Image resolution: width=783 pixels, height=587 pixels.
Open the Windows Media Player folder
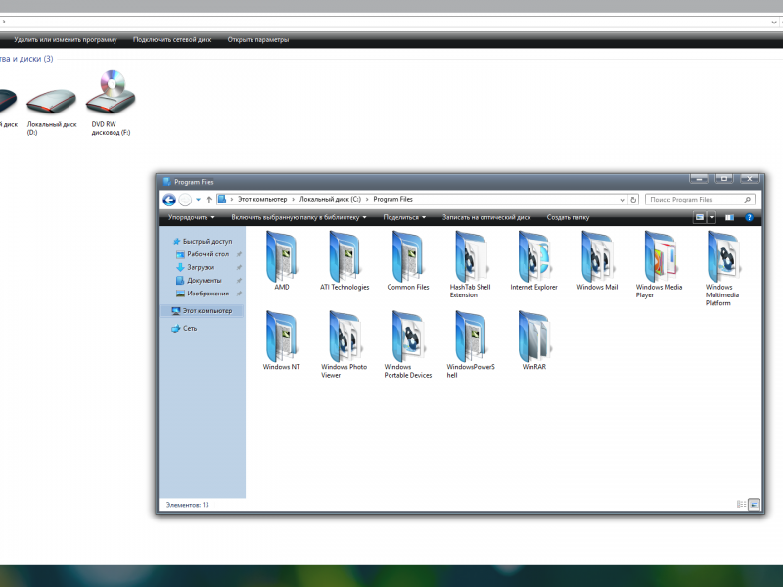[659, 264]
